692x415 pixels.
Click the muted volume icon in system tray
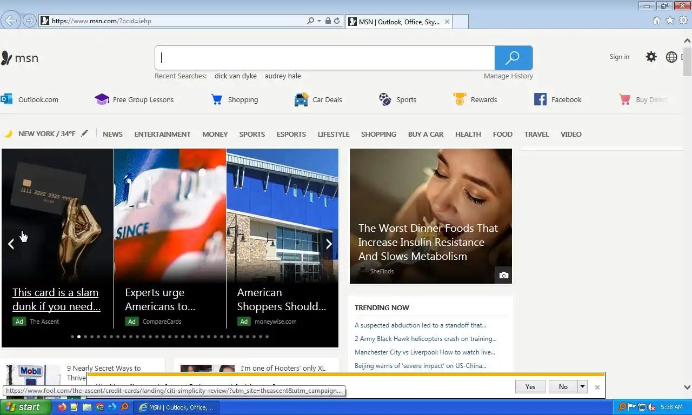tap(651, 407)
